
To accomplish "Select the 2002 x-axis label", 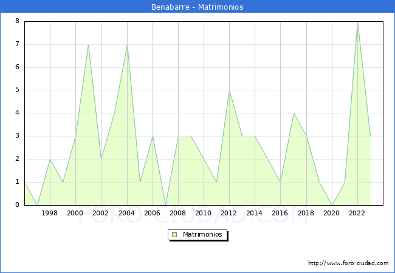I will [100, 213].
